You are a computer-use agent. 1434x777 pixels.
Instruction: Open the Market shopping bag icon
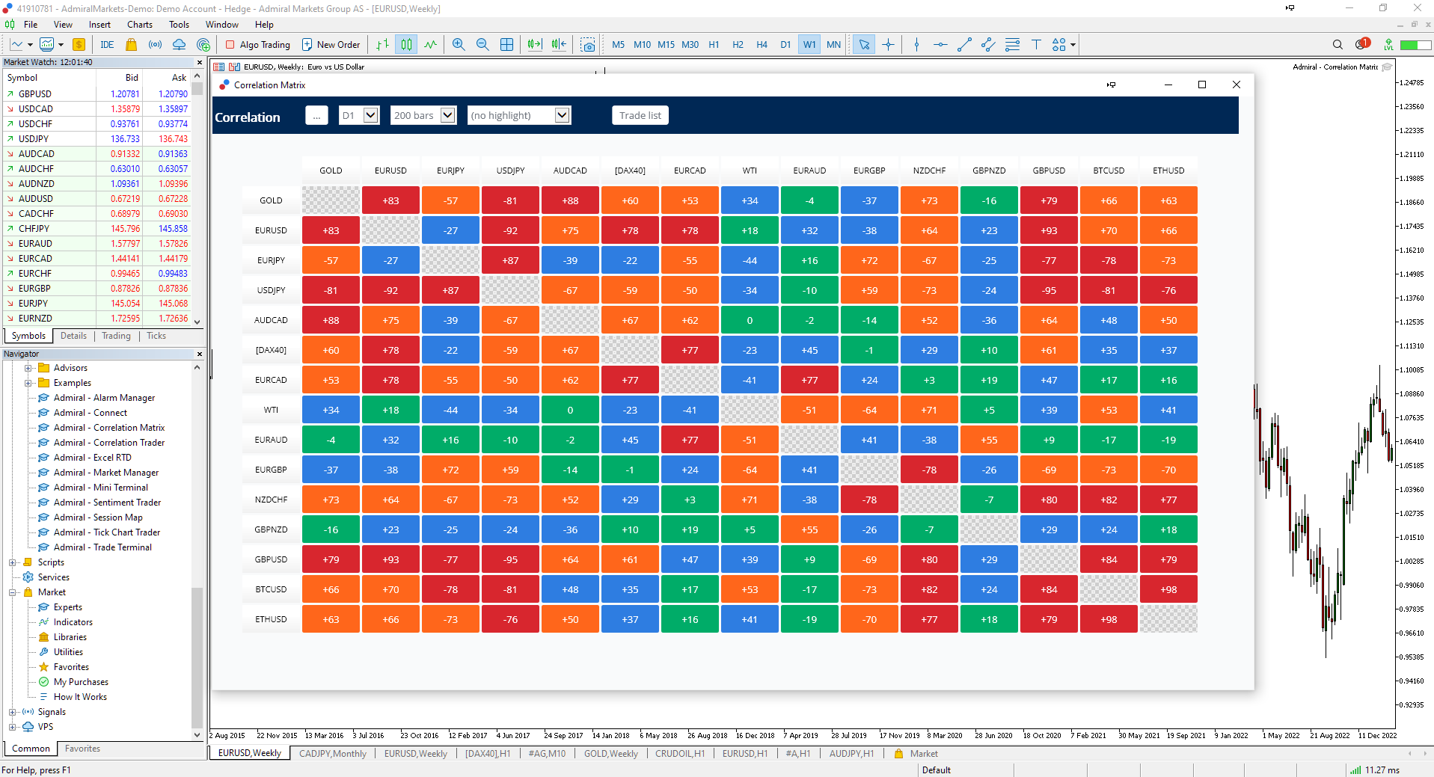pos(132,45)
